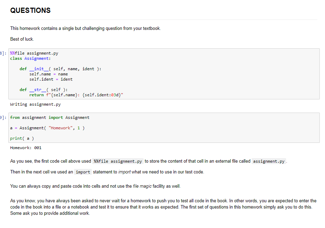Click the execution count label [8]
This screenshot has height=228, width=325.
pos(2,53)
